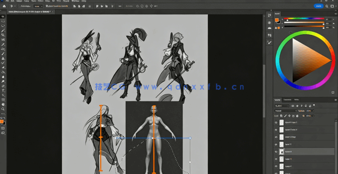The height and width of the screenshot is (174, 338).
Task: Click the pixel layer filter icon
Action: (293, 106)
